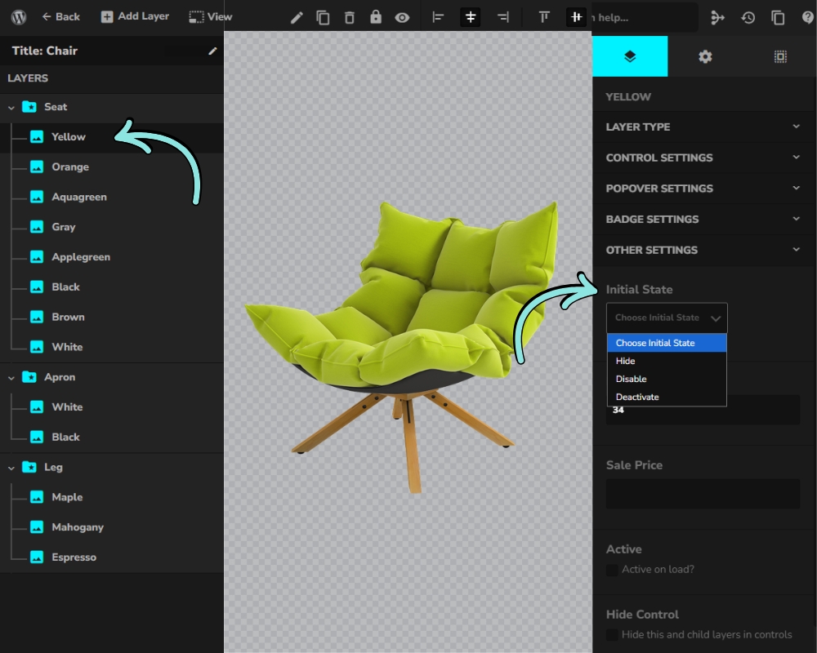Click the align right icon

click(502, 18)
